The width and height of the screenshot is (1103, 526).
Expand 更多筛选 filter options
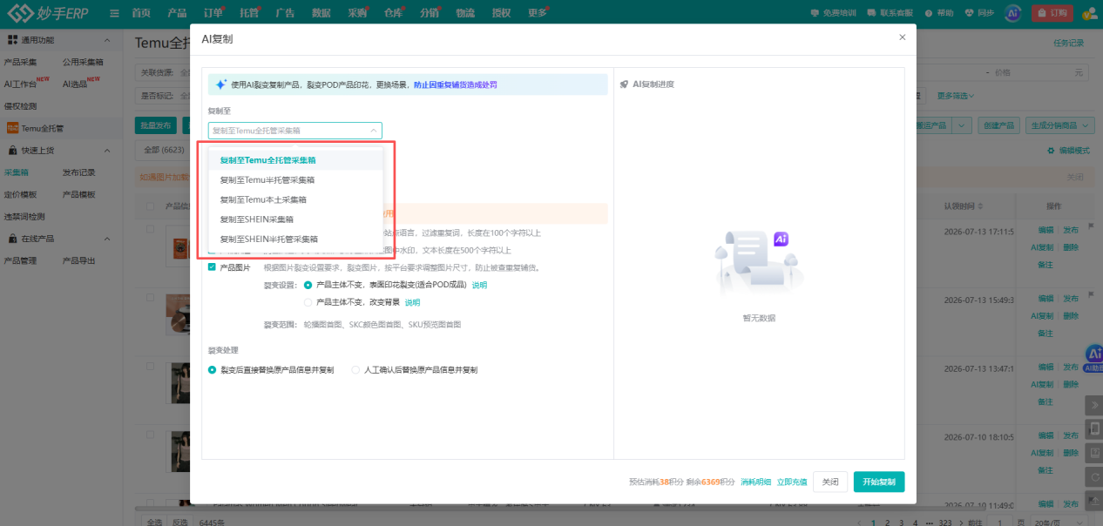(x=956, y=96)
